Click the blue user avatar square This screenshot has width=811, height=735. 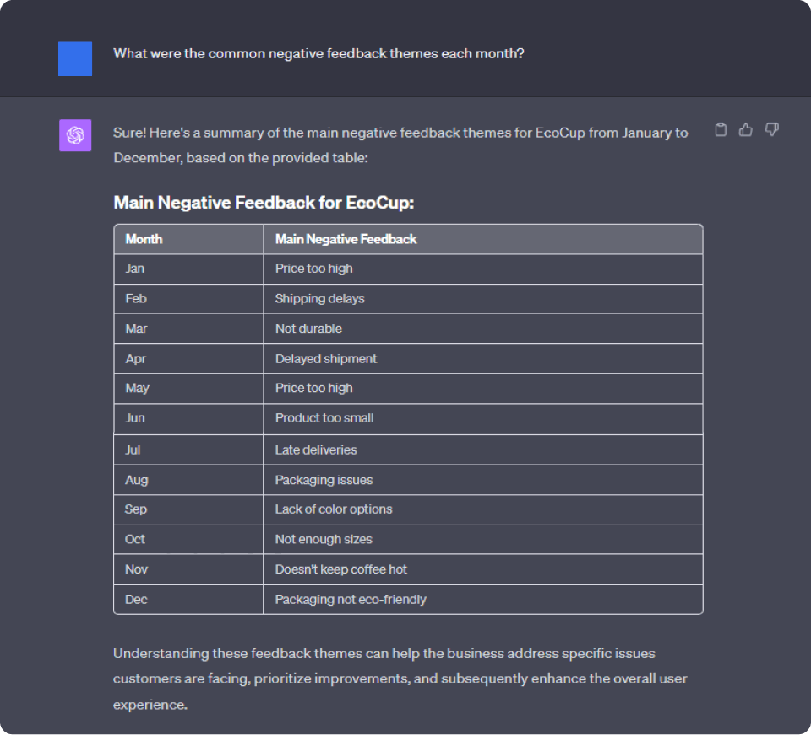(x=75, y=59)
